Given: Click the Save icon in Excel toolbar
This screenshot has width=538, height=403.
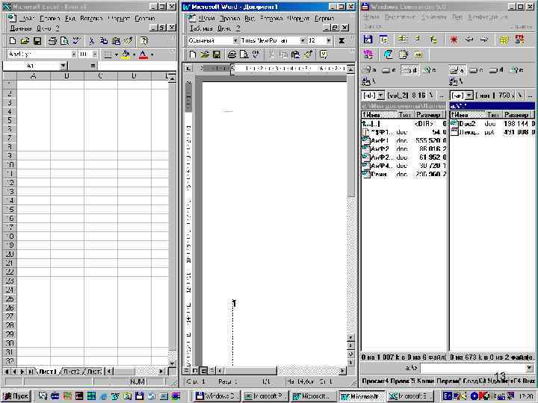Looking at the screenshot, I should (37, 41).
